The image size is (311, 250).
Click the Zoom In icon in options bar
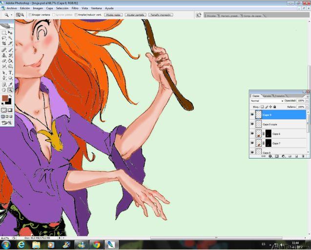point(18,15)
